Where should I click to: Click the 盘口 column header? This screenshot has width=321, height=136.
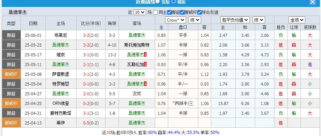(183, 27)
